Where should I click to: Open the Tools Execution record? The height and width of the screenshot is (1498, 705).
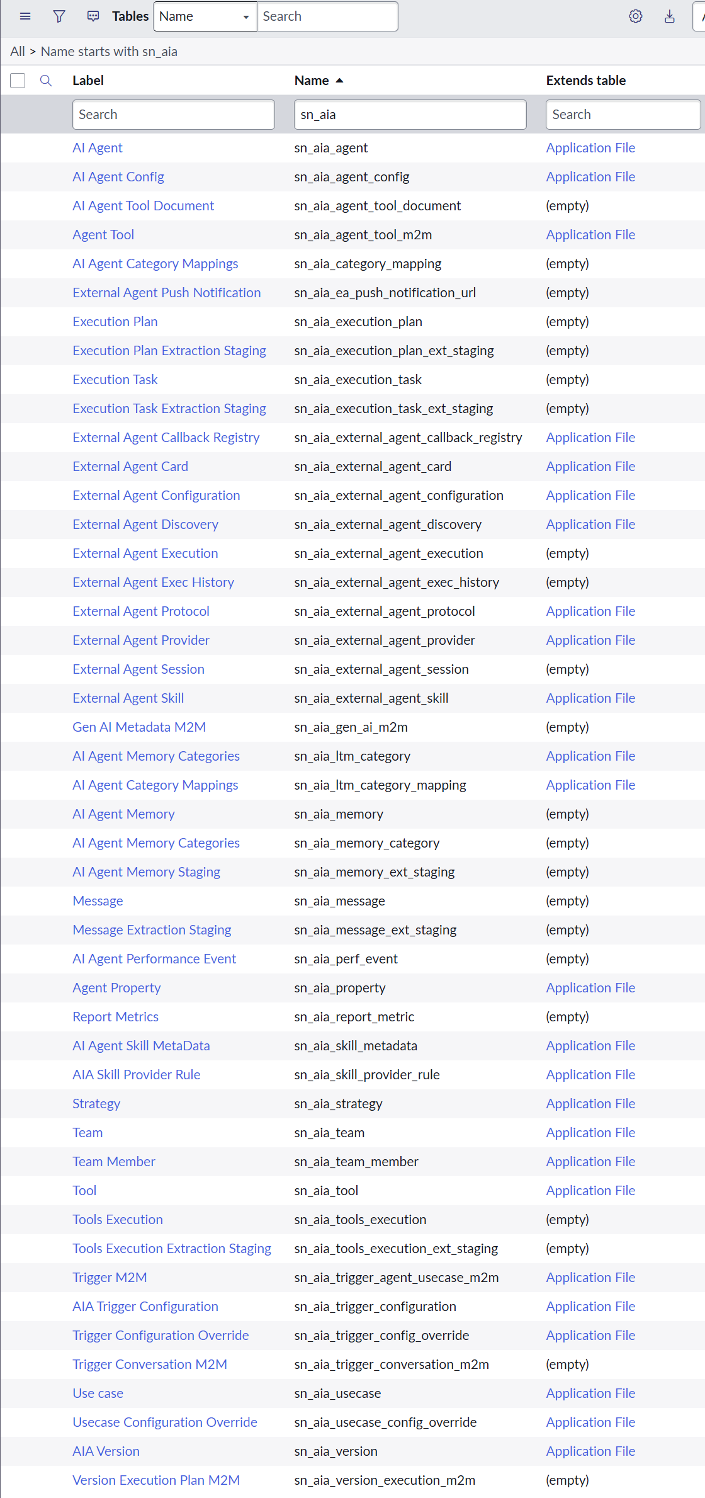point(118,1220)
